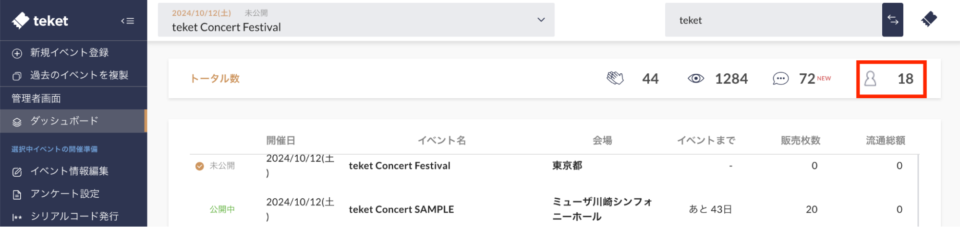
Task: Expand the teket Concert Festival event dropdown
Action: click(x=541, y=20)
